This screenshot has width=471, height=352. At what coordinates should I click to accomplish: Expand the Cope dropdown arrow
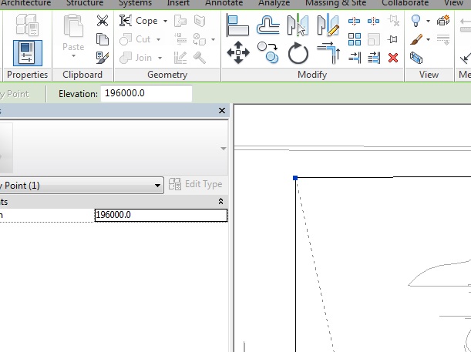165,21
